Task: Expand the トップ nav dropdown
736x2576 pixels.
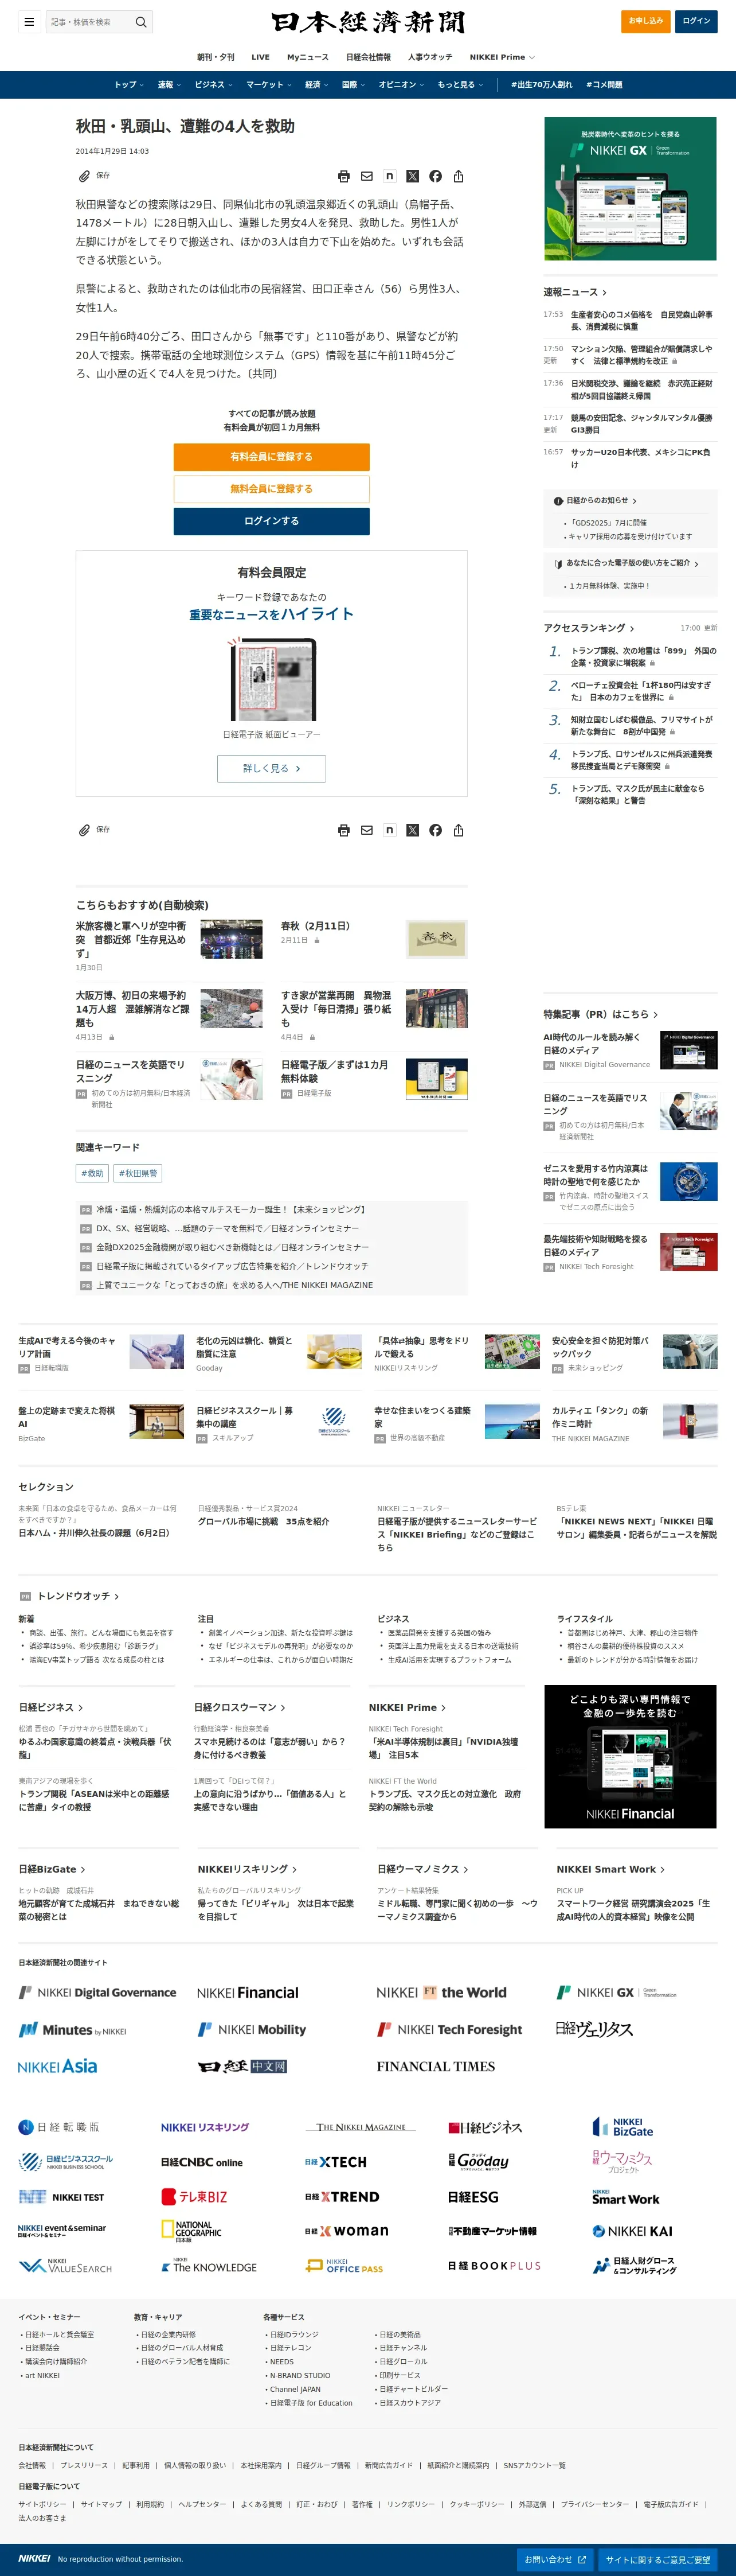Action: (129, 85)
